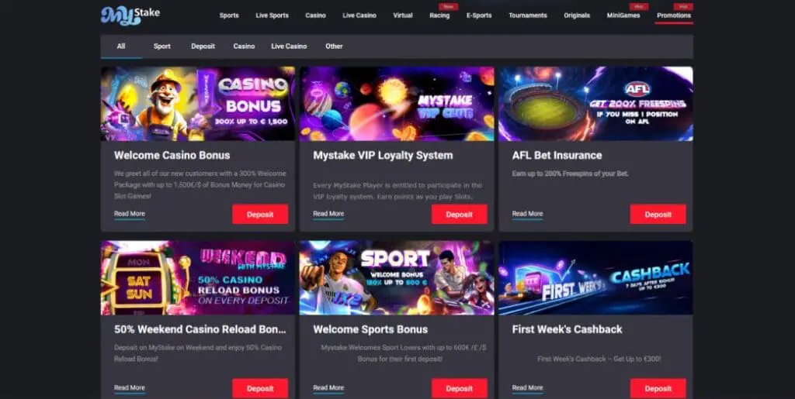
Task: Select the Sport filter tab
Action: tap(161, 46)
